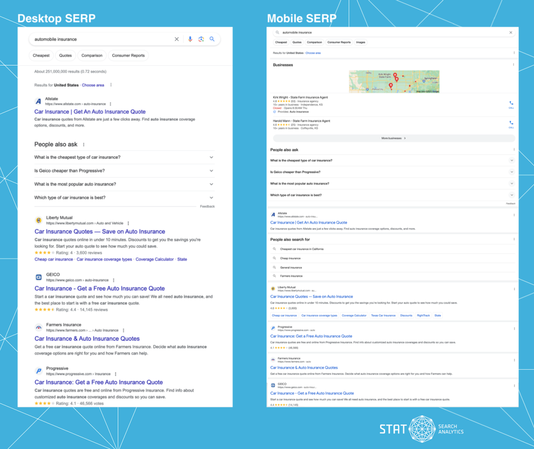Click the Liberty Mutual favicon icon
This screenshot has width=534, height=449.
click(38, 219)
